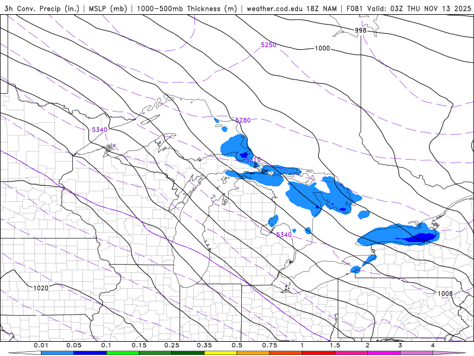Click the 'F081' forecast hour text
474x356 pixels.
(354, 8)
